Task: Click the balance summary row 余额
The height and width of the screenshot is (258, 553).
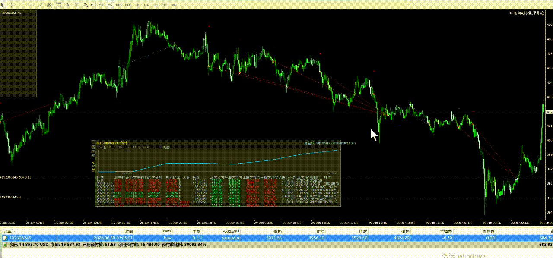Action: [276, 244]
